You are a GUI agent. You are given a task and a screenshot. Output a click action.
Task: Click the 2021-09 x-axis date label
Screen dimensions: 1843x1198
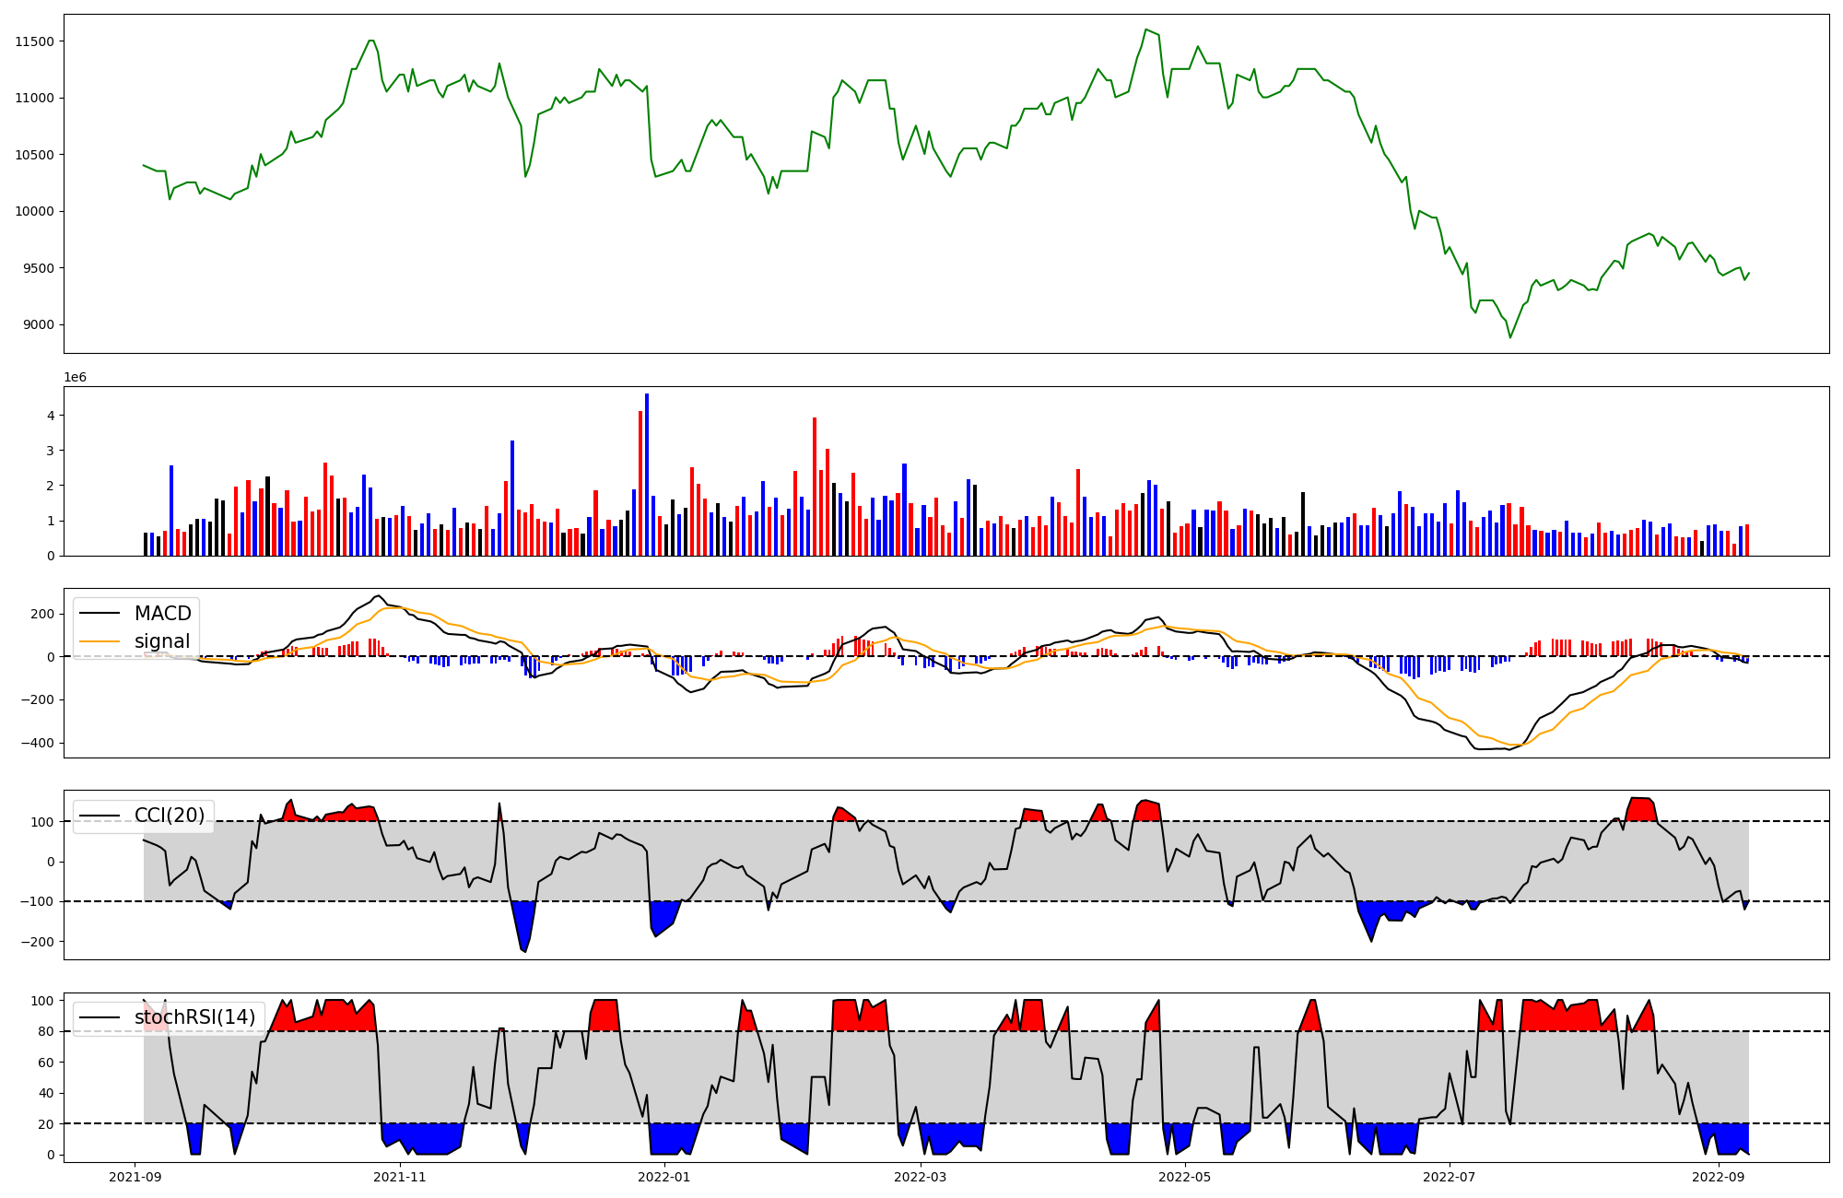(x=135, y=1177)
